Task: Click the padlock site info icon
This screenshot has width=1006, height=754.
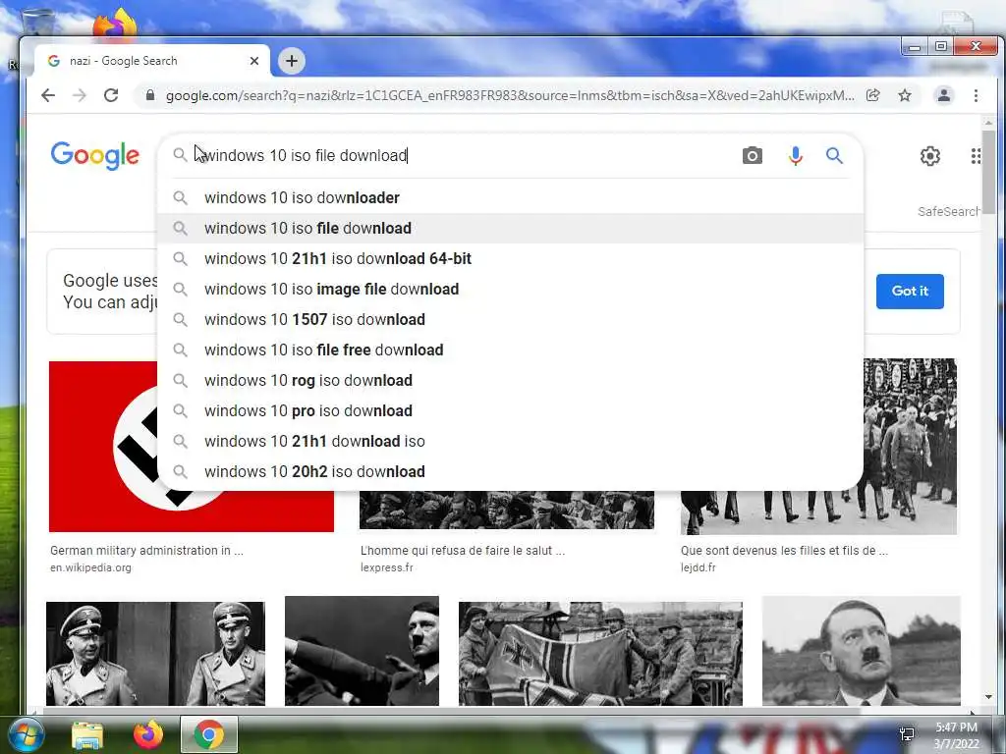Action: [x=150, y=95]
